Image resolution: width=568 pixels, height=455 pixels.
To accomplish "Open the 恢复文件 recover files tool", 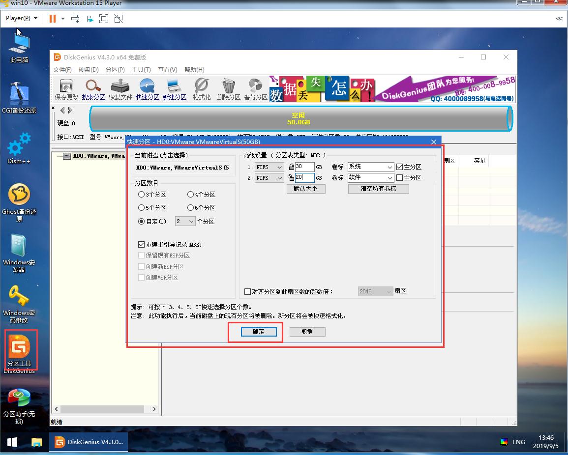I will pos(120,89).
